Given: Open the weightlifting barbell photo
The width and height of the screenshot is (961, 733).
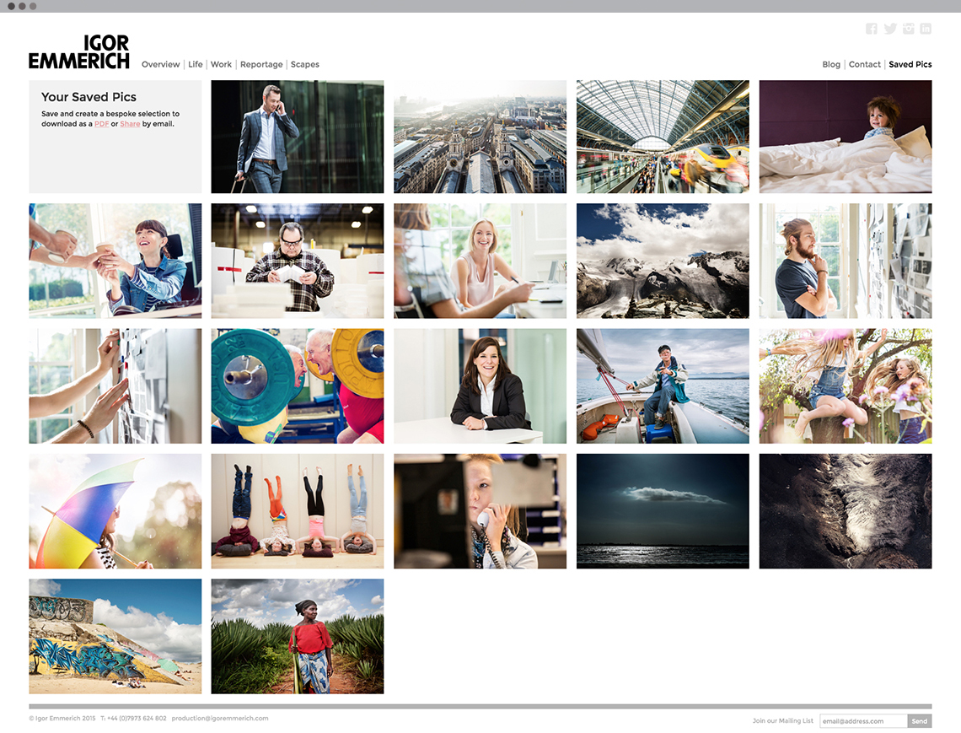Looking at the screenshot, I should (x=298, y=386).
